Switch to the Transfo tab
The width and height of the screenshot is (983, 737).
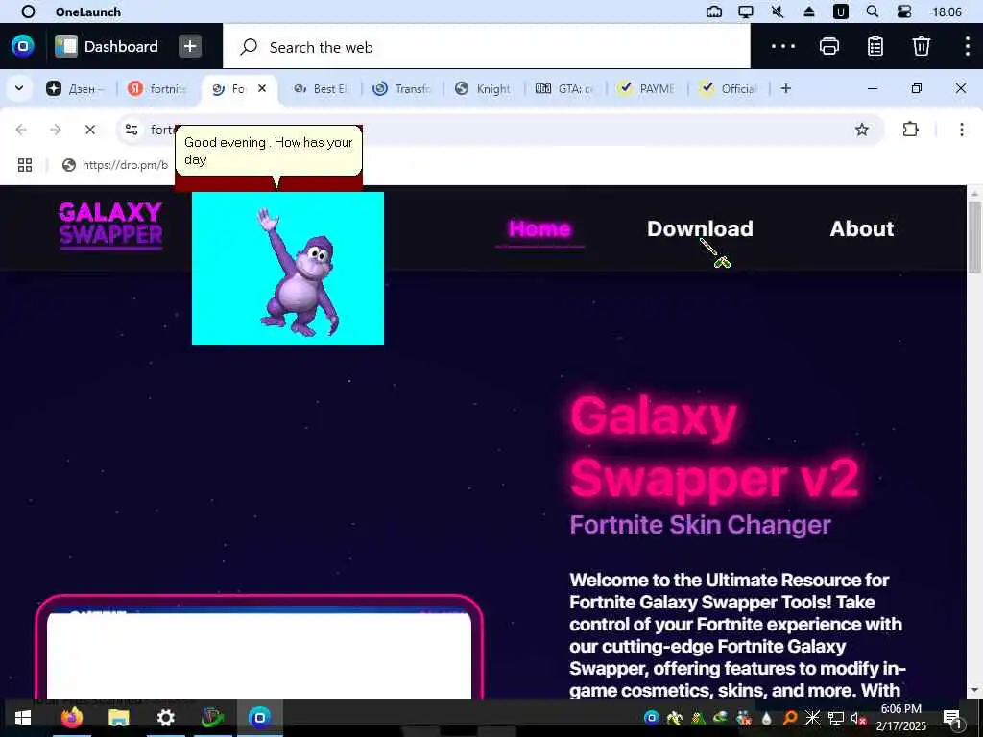tap(402, 89)
